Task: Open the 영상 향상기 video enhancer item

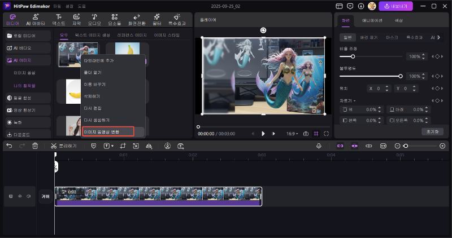Action: (28, 110)
